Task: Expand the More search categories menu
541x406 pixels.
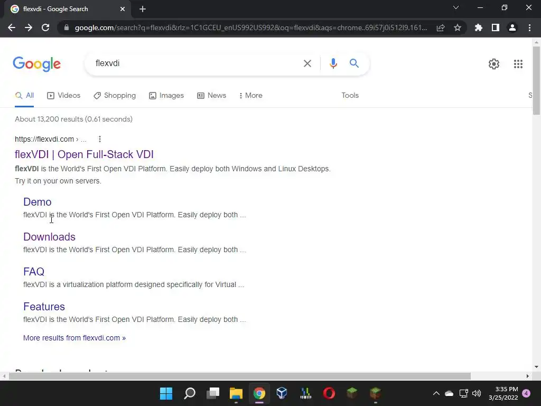Action: point(251,96)
